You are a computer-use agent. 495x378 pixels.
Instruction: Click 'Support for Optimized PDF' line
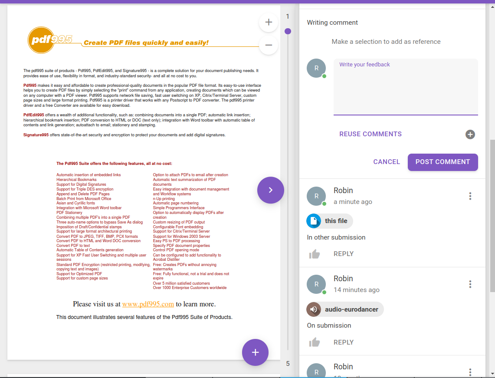pos(79,274)
